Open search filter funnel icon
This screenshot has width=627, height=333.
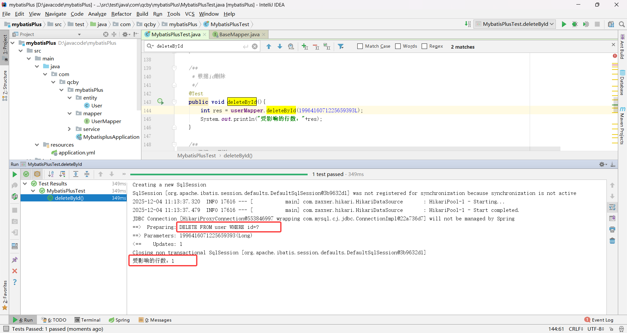(x=341, y=46)
